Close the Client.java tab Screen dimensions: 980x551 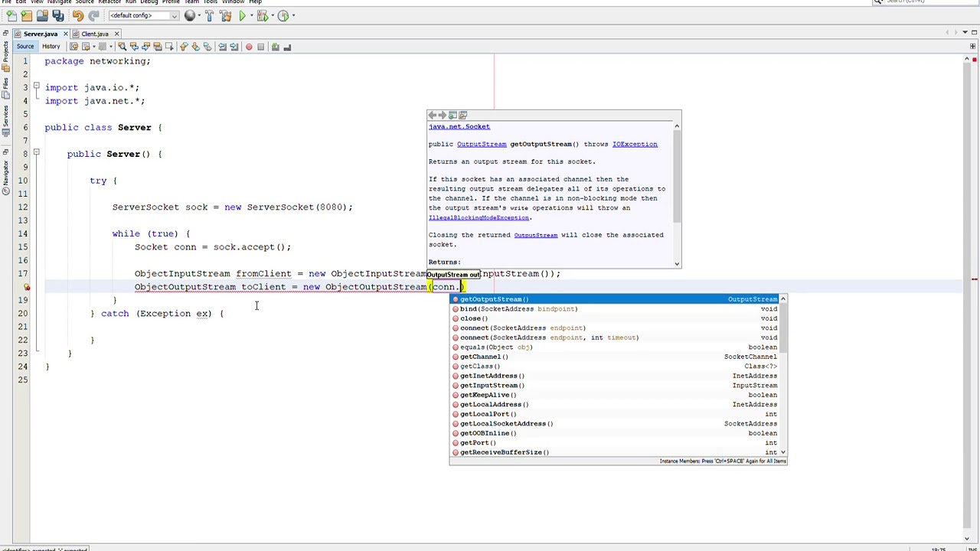click(x=116, y=34)
